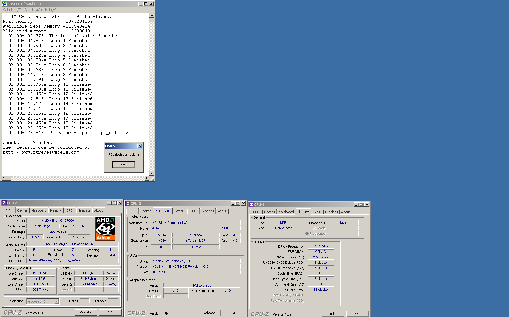Click OK in the Finish dialog
Image resolution: width=509 pixels, height=318 pixels.
(x=124, y=165)
